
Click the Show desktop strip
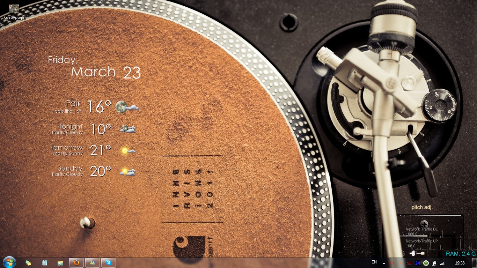474,263
